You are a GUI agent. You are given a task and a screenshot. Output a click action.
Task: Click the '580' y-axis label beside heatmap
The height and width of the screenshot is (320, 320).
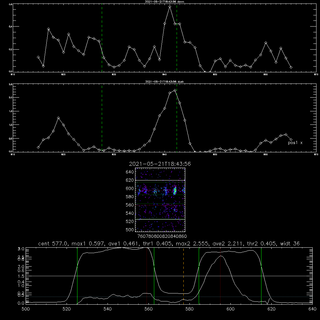(x=130, y=197)
